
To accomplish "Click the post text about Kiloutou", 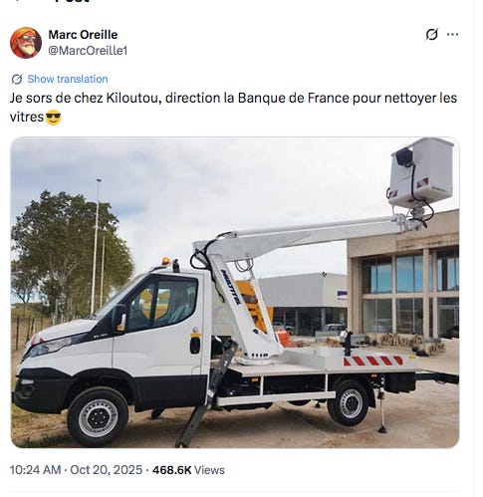I will (x=233, y=108).
